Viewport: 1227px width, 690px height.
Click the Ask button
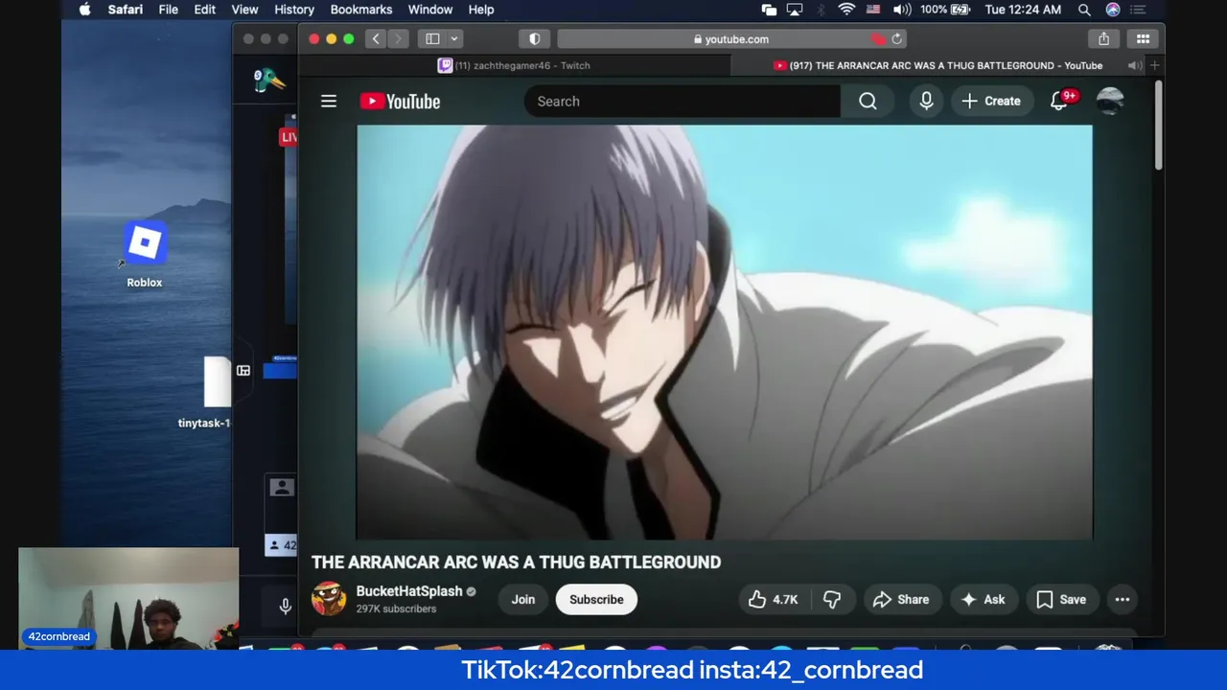coord(984,599)
